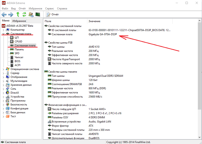The height and width of the screenshot is (144, 202).
Task: Click the Отображение monitor icon
Action: [x=8, y=77]
